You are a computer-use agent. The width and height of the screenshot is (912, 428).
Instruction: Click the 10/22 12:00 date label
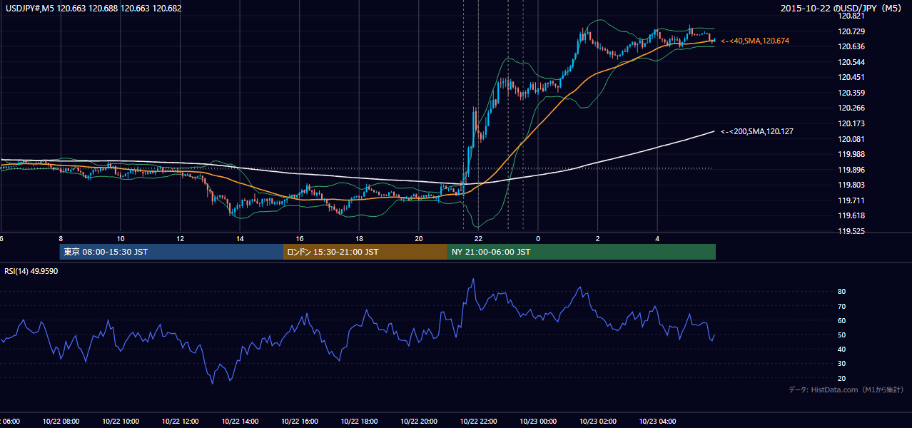(x=178, y=422)
